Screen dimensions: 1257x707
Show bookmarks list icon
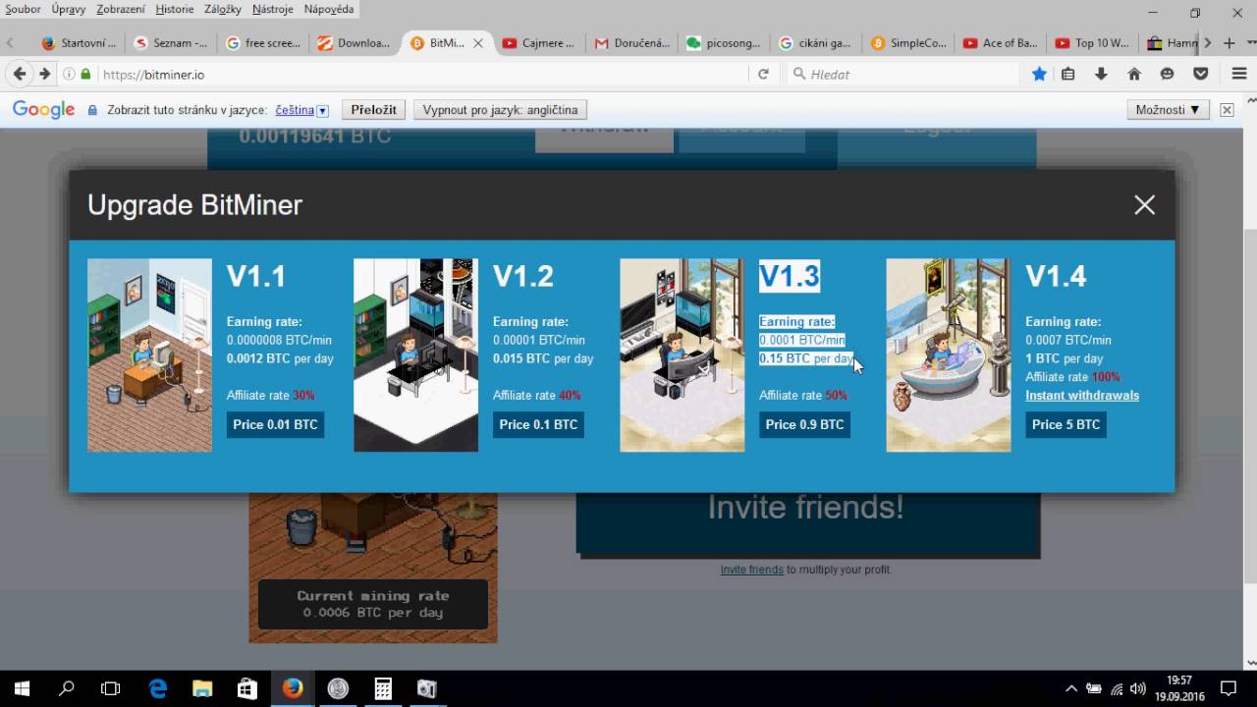(1068, 74)
